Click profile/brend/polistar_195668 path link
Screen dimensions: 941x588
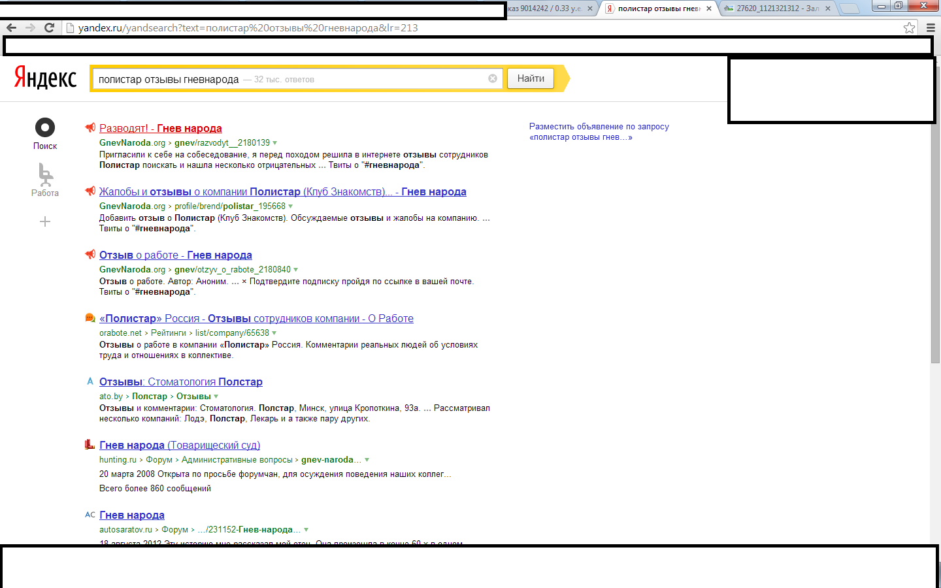click(230, 206)
